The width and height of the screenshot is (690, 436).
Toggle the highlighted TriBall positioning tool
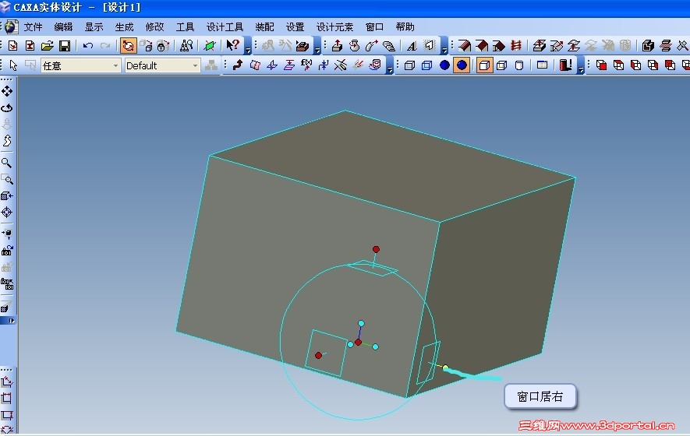click(128, 46)
